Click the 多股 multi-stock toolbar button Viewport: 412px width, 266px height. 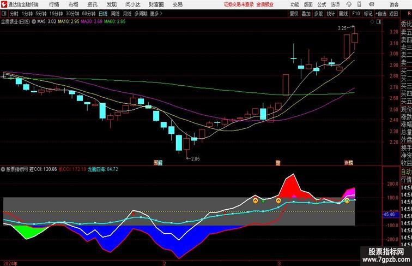coord(318,14)
